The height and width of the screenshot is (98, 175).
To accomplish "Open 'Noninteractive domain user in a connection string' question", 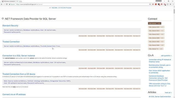I will point(160,66).
